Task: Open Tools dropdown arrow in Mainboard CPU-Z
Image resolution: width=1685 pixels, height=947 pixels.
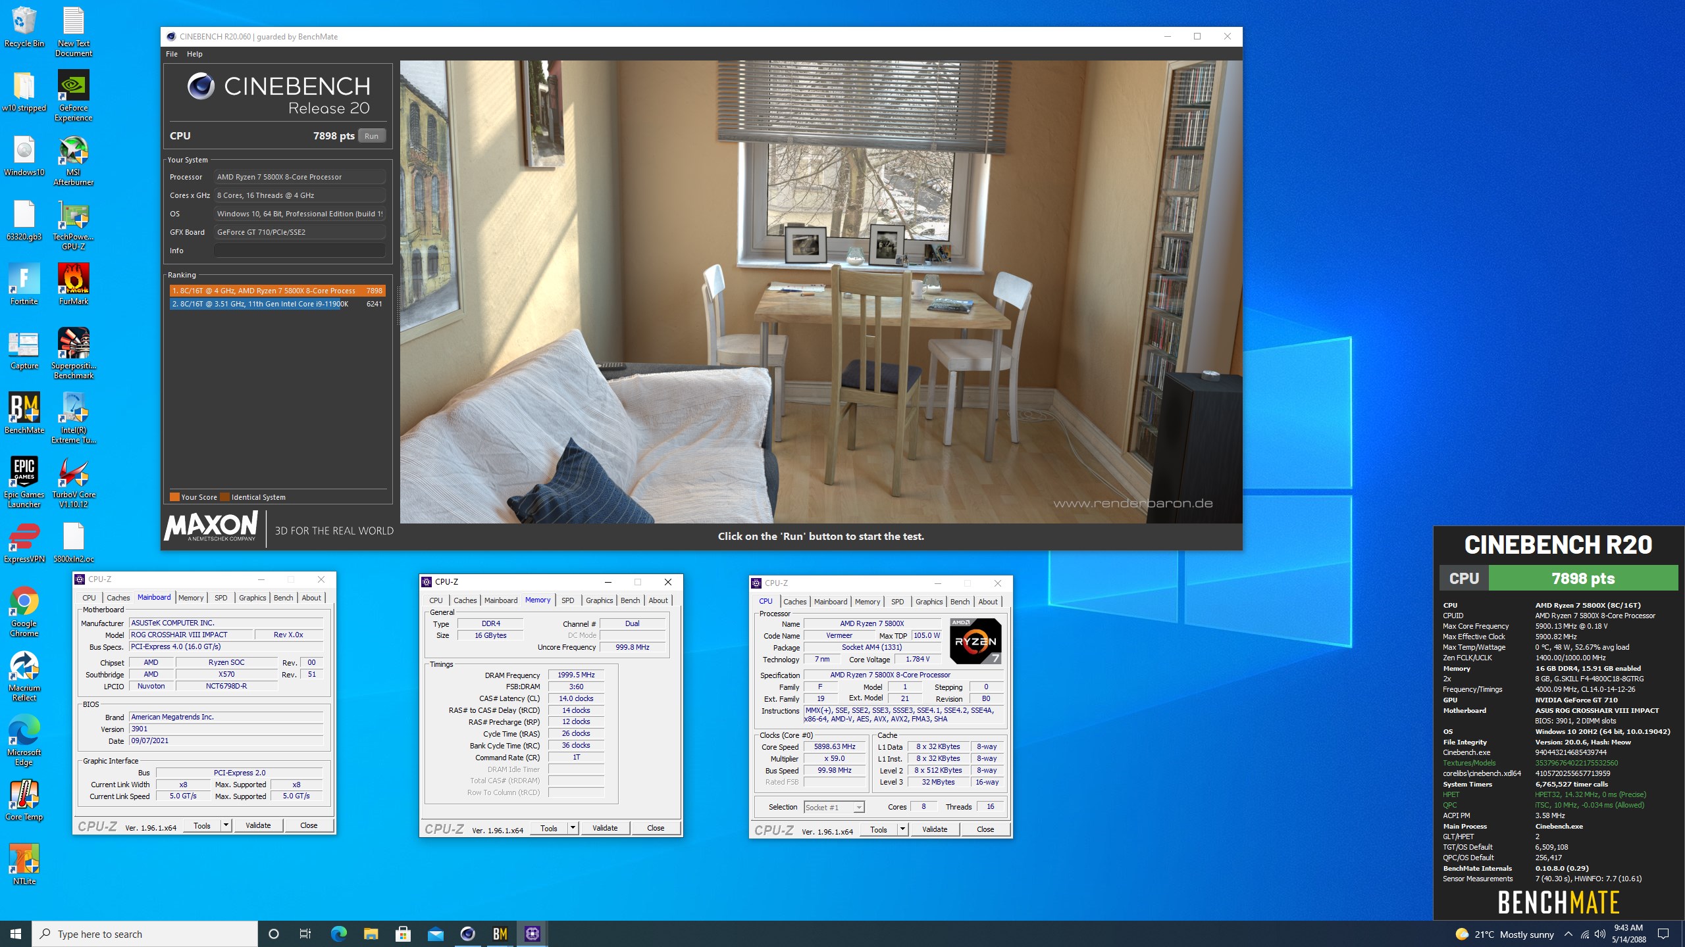Action: 226,825
